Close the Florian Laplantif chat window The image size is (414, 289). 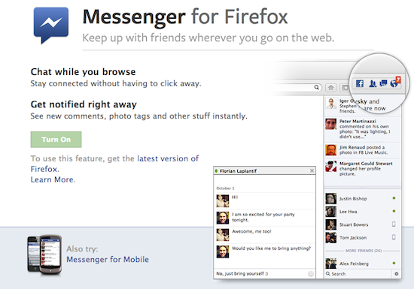tap(312, 171)
